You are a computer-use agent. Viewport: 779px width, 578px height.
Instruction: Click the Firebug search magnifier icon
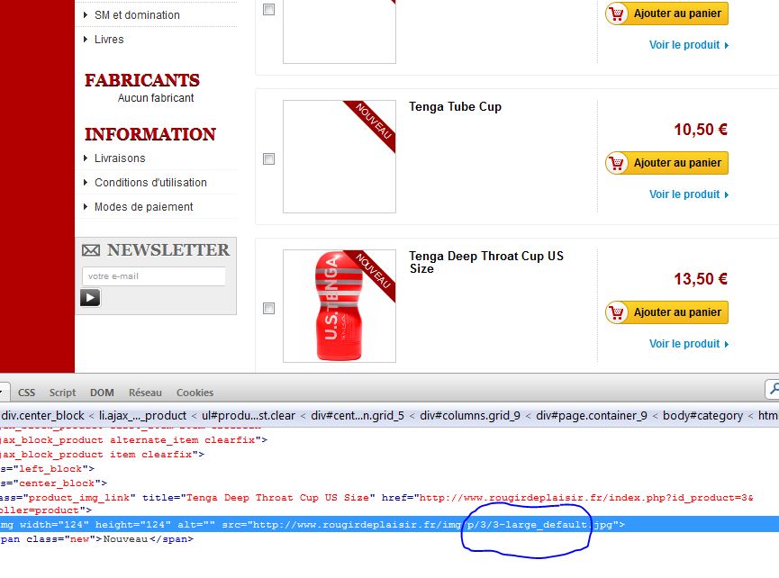(x=773, y=389)
